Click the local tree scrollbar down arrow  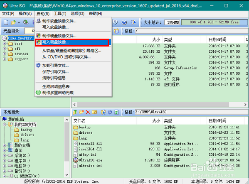click(67, 175)
